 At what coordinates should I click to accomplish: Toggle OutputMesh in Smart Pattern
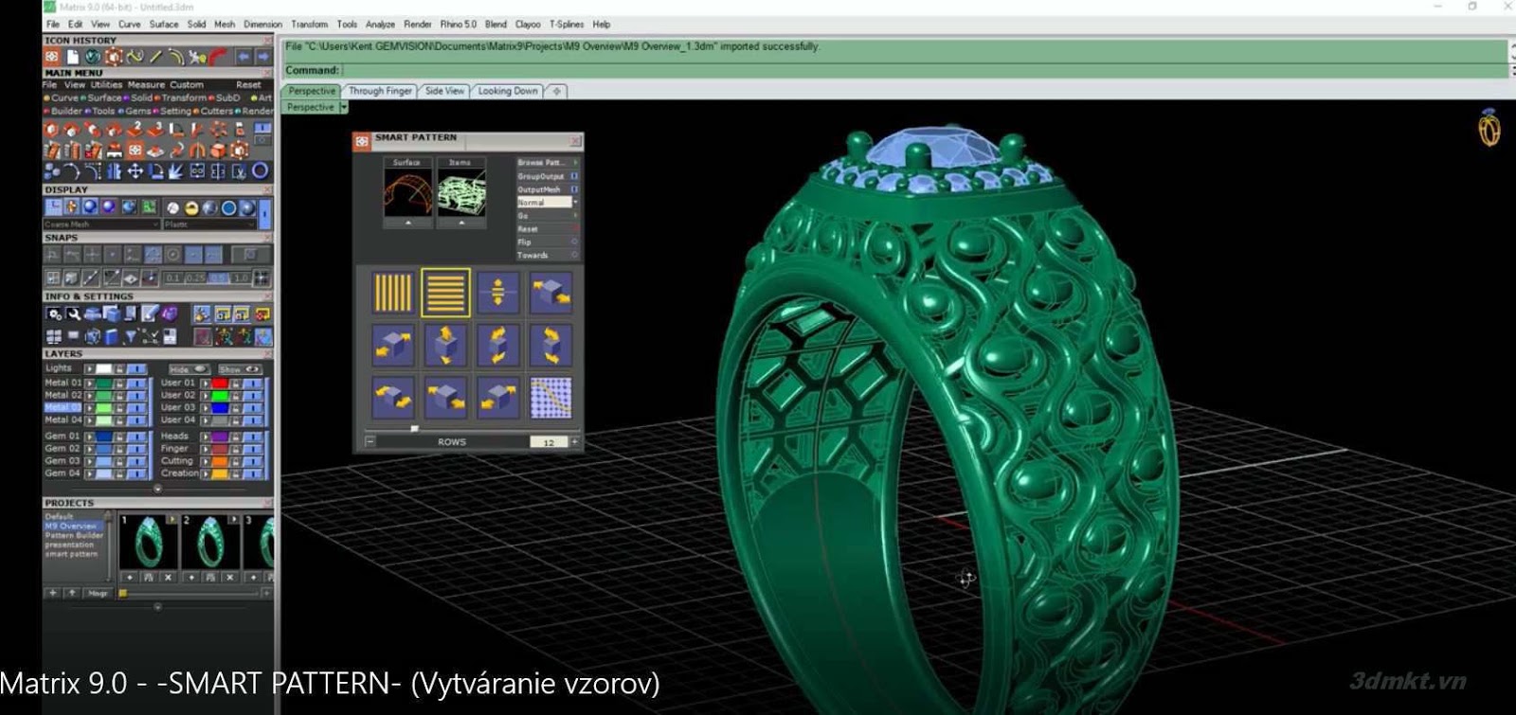[574, 189]
